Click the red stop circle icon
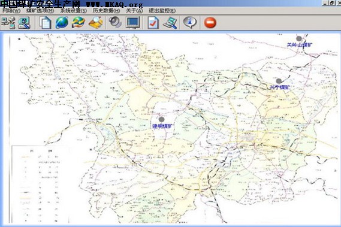The image size is (341, 227). pyautogui.click(x=210, y=23)
